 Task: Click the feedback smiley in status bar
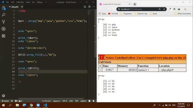tap(89, 101)
